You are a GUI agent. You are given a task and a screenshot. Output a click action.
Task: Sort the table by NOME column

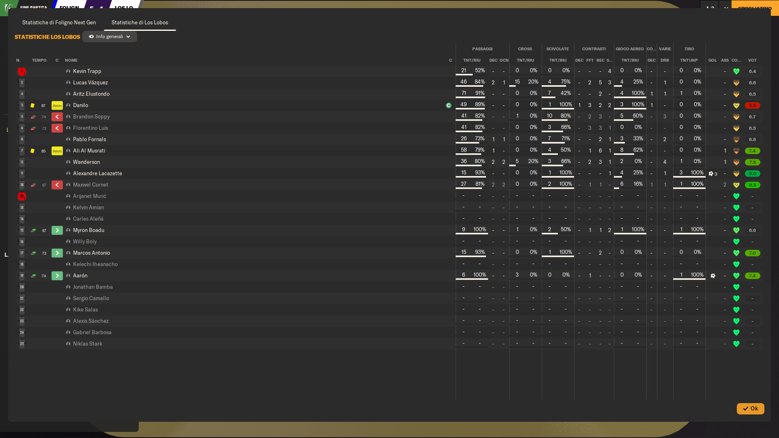71,60
